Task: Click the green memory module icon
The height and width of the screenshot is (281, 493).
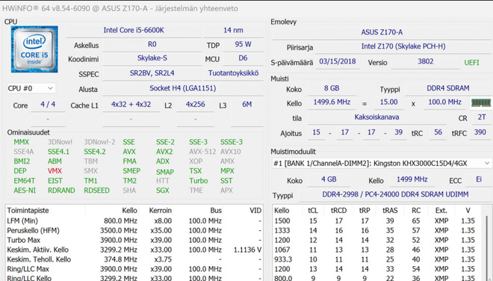Action: (x=481, y=102)
